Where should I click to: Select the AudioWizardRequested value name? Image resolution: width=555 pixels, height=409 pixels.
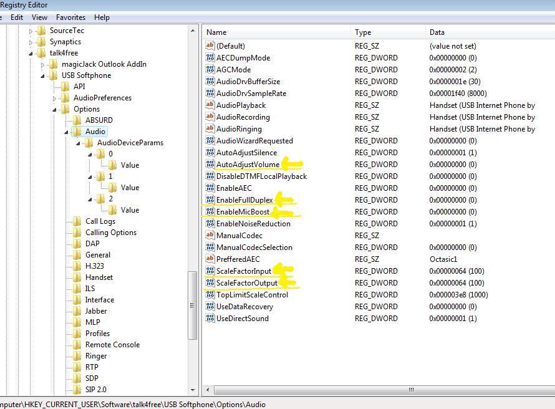click(x=255, y=140)
